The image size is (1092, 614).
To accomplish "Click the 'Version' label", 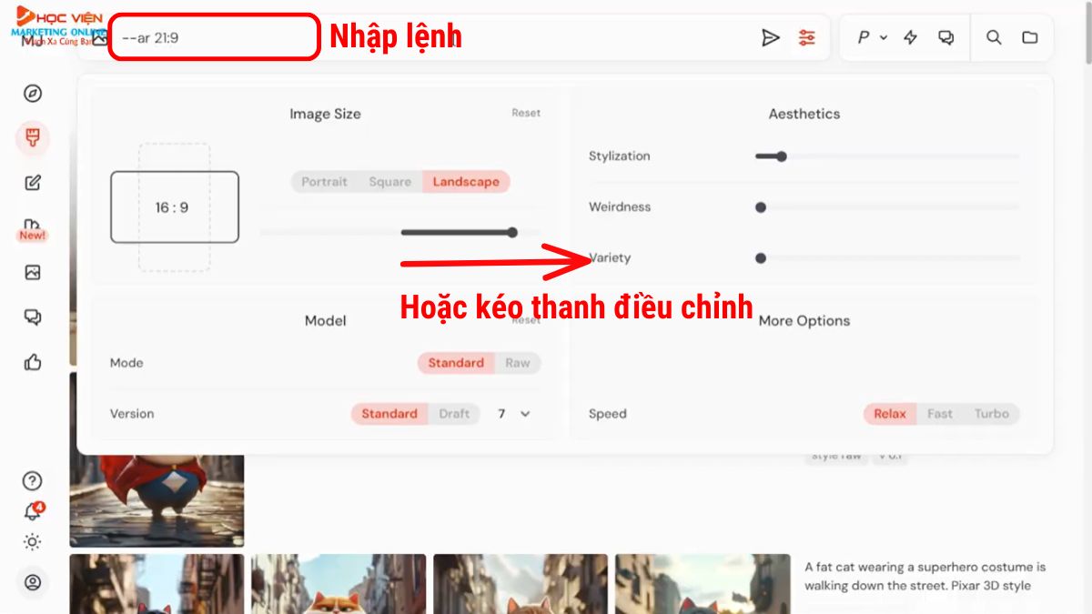I will click(132, 414).
